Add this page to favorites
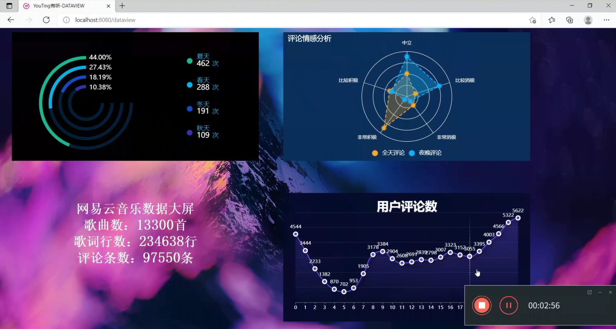 532,20
